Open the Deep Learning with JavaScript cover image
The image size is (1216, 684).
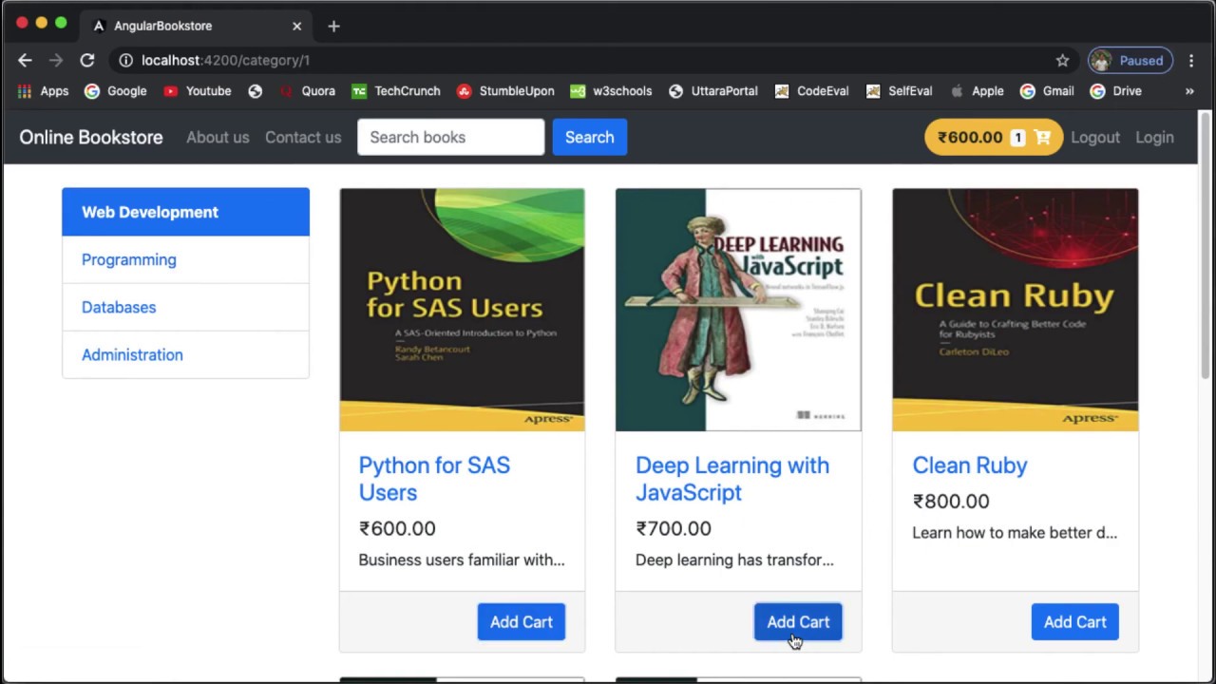pyautogui.click(x=738, y=310)
